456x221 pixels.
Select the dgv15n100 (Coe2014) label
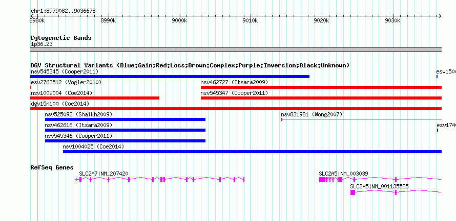(x=60, y=104)
